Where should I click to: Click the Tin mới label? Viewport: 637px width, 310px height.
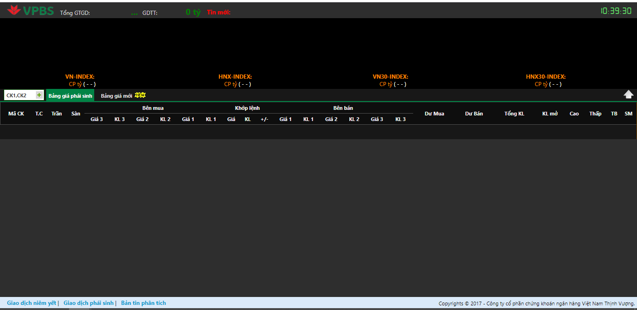[219, 13]
